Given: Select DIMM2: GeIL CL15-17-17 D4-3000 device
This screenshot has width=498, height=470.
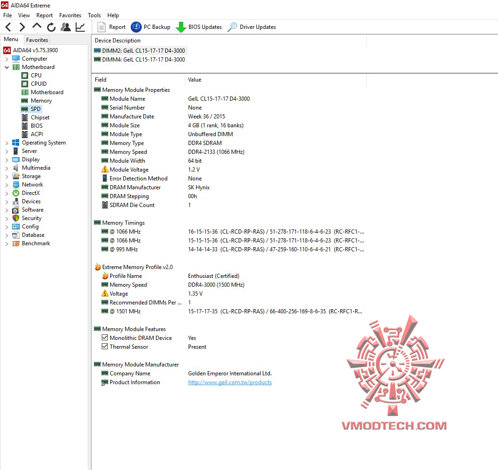Looking at the screenshot, I should point(140,50).
